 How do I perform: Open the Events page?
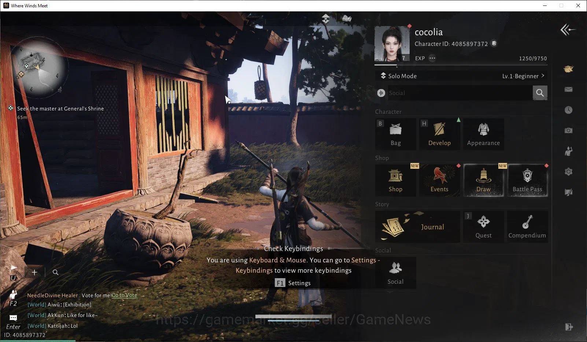(440, 180)
